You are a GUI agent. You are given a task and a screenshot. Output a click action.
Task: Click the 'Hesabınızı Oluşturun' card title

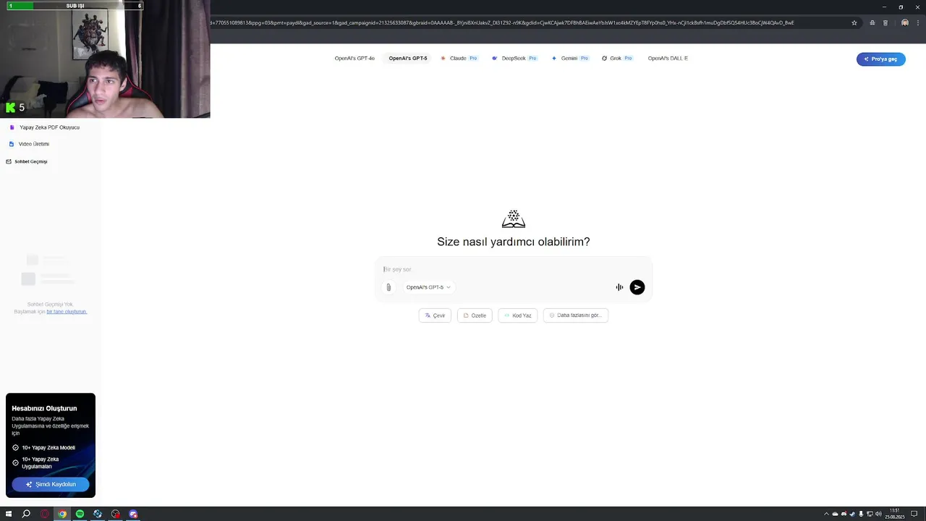tap(44, 408)
